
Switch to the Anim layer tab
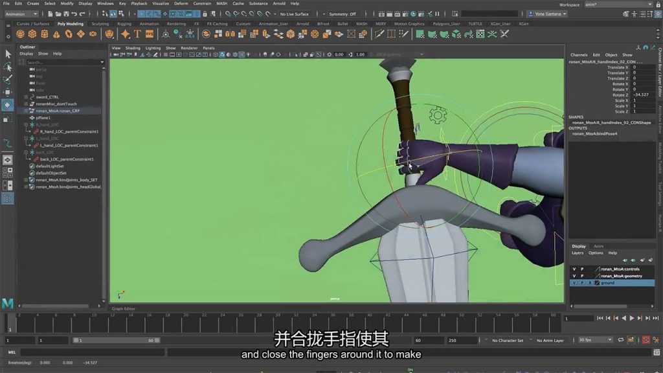click(598, 246)
